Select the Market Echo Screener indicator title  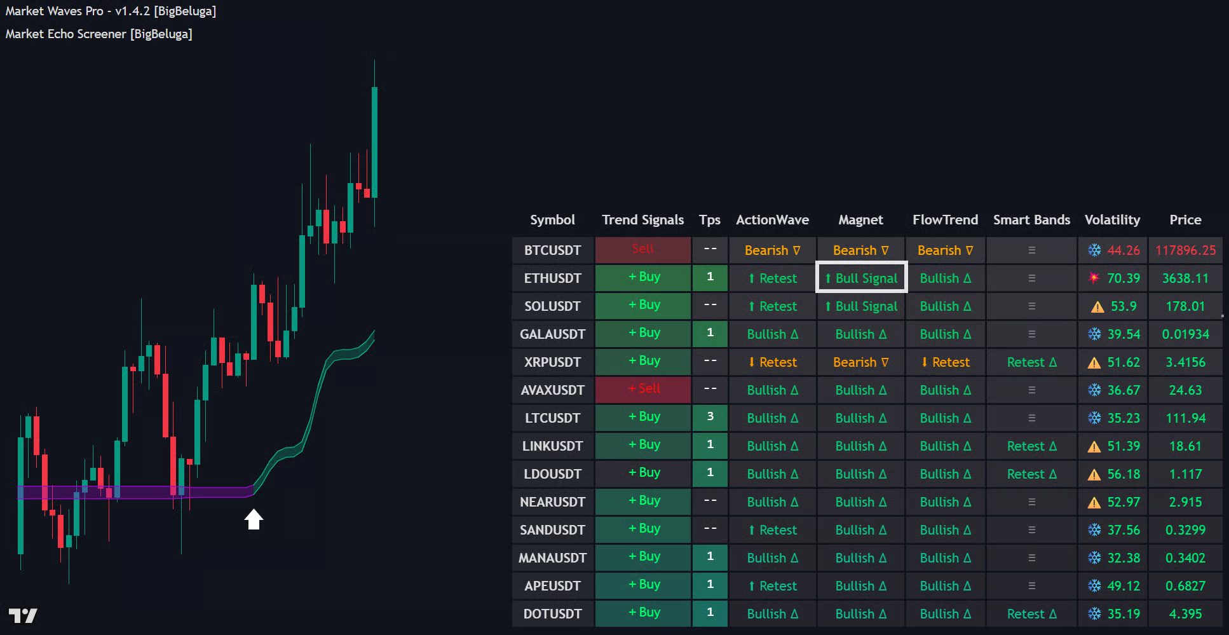coord(98,34)
